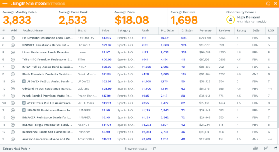Add Fit Simplify Resistance Loop to tracker
This screenshot has width=279, height=152.
13,38
